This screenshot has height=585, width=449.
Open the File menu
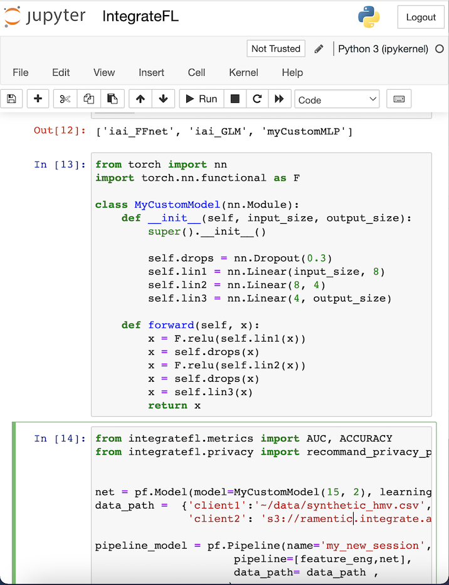pyautogui.click(x=21, y=73)
